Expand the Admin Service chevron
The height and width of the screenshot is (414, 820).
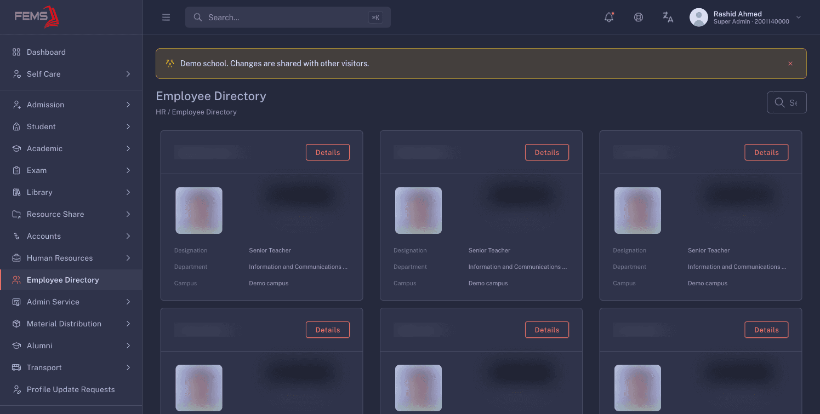128,302
